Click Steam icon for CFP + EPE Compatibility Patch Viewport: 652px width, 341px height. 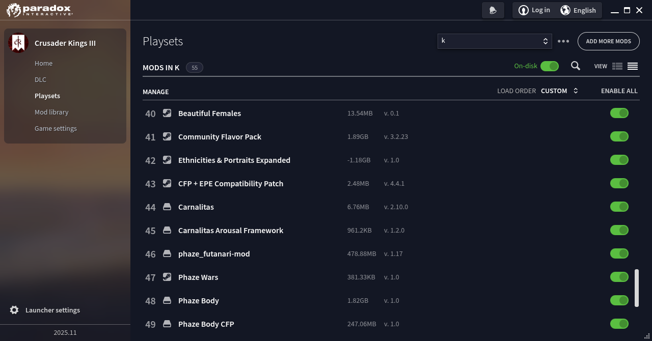coord(167,183)
